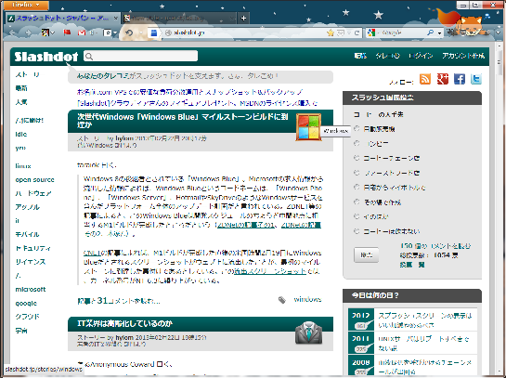This screenshot has width=506, height=378.
Task: Open a new tab with plus button
Action: (243, 18)
